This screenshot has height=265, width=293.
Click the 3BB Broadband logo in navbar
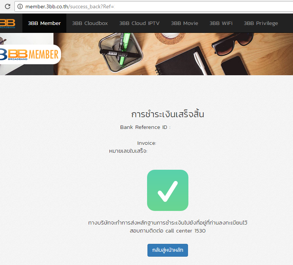(x=8, y=23)
